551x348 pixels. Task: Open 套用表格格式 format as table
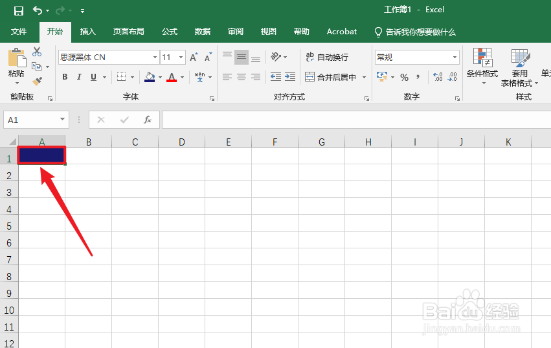(x=520, y=68)
